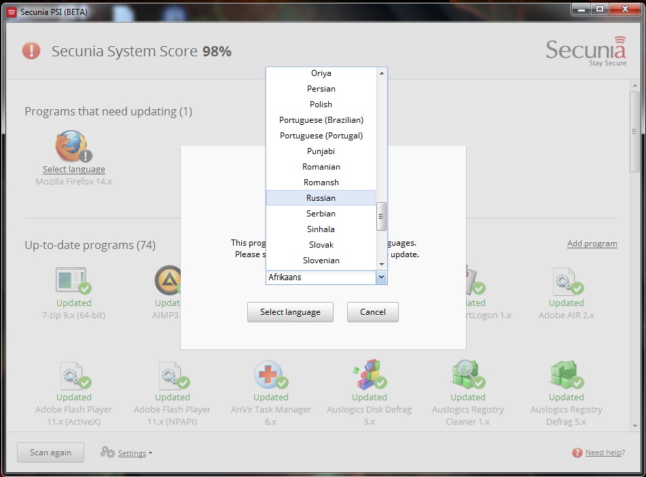
Task: Cancel the language selection dialog
Action: pos(372,312)
